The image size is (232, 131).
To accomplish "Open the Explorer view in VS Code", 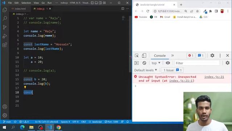I will [x=5, y=10].
